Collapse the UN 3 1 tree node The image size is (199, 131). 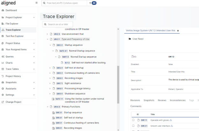[48, 39]
